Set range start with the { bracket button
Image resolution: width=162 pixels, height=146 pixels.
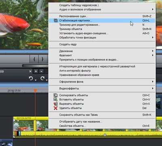[x=34, y=59]
